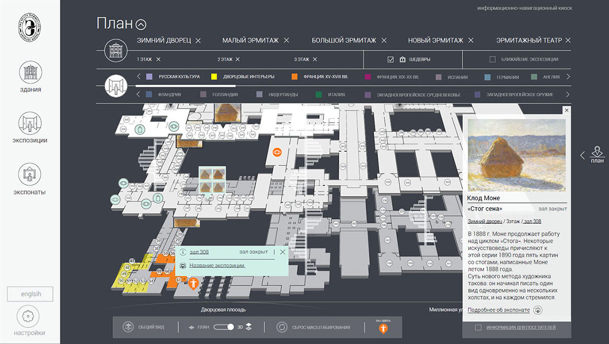This screenshot has height=344, width=609.
Task: Click the 'вы здесь' person icon in toolbar
Action: [x=384, y=329]
